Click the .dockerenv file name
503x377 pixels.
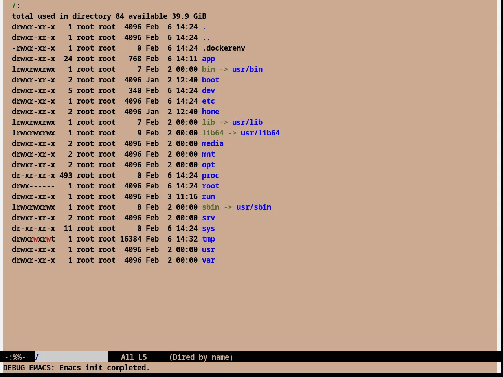pyautogui.click(x=224, y=48)
